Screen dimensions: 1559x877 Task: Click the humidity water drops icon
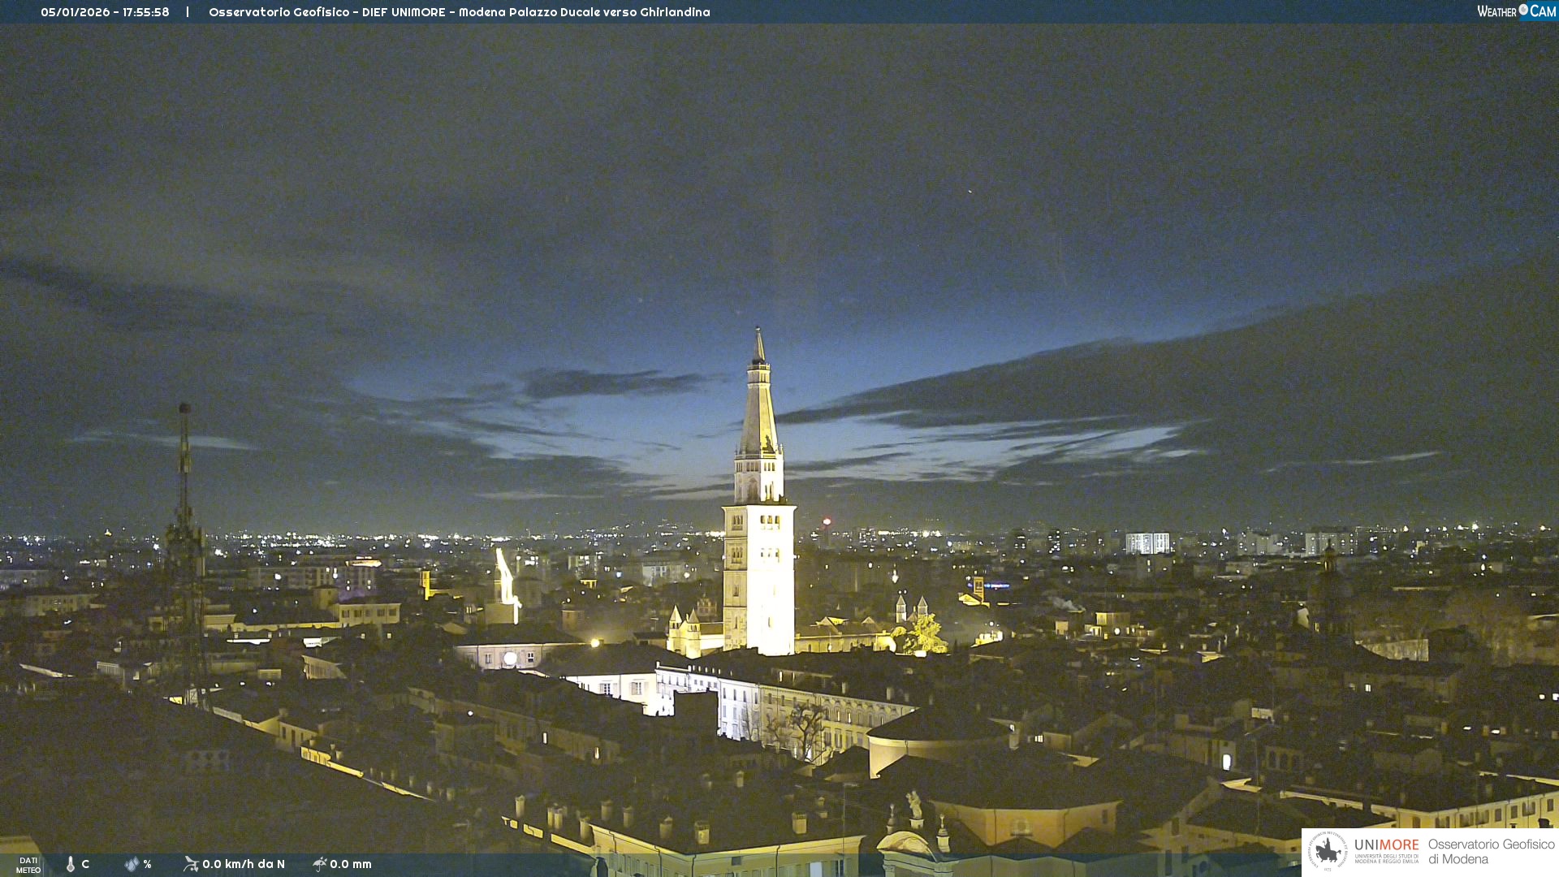(x=132, y=864)
